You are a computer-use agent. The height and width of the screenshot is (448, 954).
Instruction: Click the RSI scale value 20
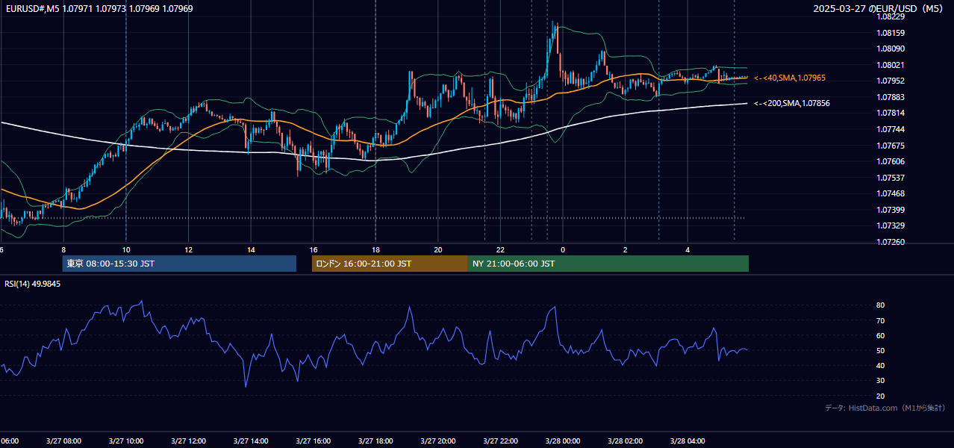coord(881,396)
